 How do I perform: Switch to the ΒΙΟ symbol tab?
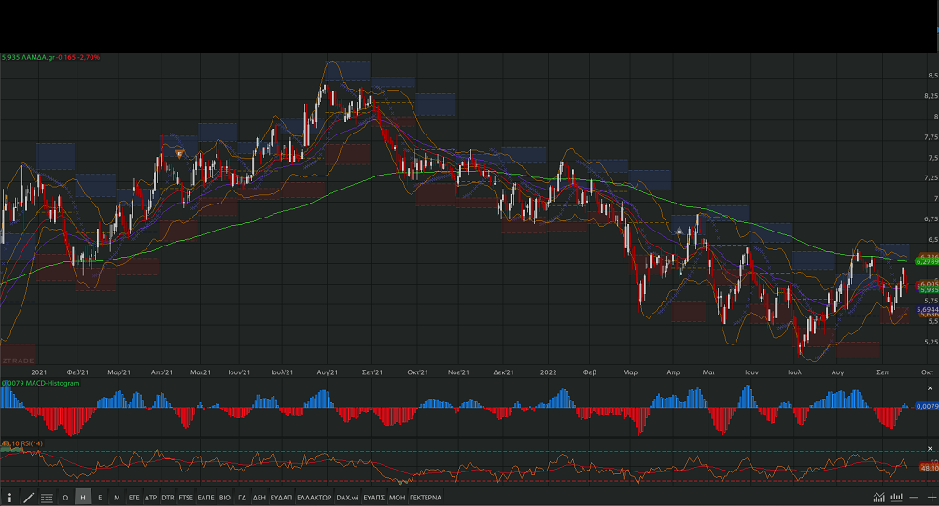pos(225,497)
